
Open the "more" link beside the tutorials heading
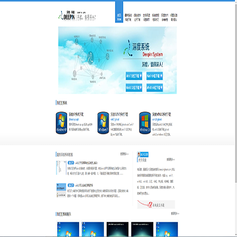coord(124,154)
